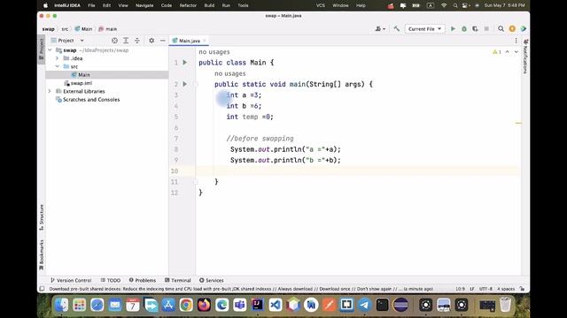Screen dimensions: 567x318
Task: Start debugging with the Debug bug icon
Action: (x=464, y=28)
